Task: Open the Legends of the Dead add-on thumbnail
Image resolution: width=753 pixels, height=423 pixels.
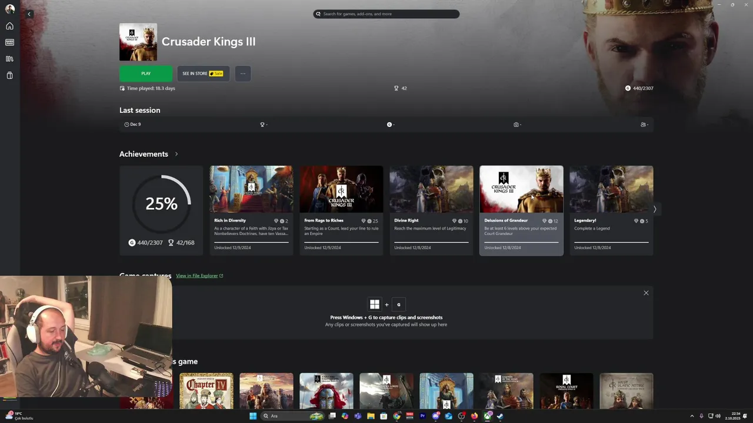Action: [506, 391]
